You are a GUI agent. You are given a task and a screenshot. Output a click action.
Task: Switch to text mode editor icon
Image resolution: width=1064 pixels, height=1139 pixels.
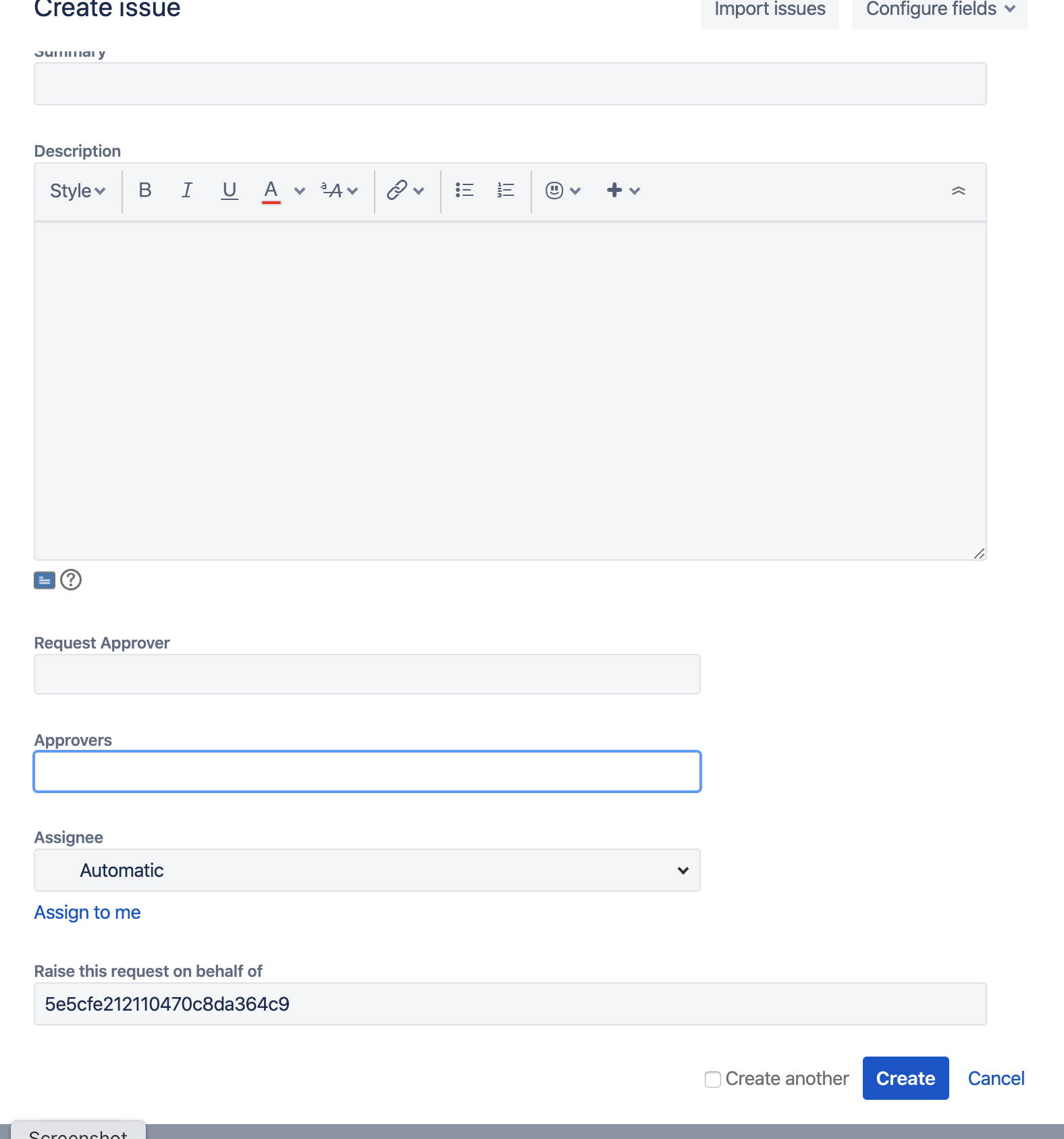tap(45, 580)
